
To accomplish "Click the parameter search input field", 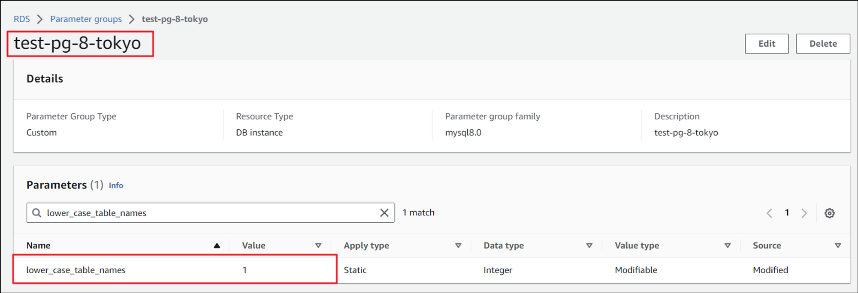I will (x=210, y=213).
